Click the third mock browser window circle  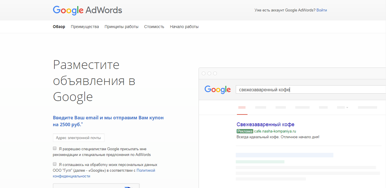[x=215, y=74]
